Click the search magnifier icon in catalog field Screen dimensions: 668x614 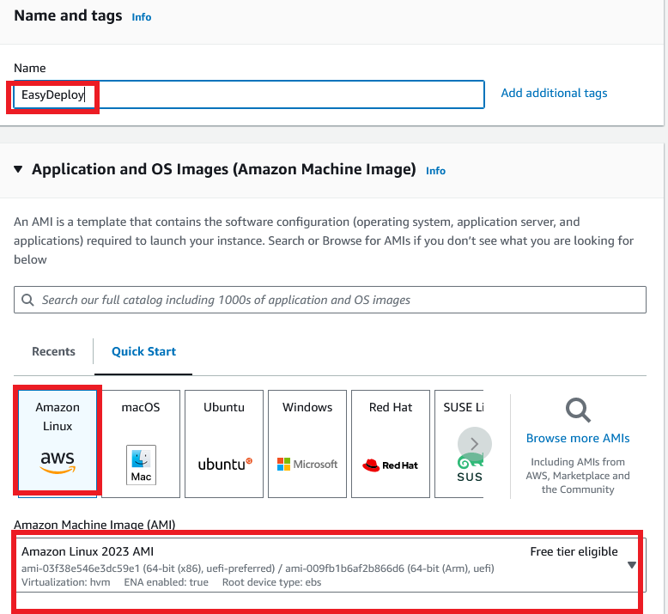tap(27, 300)
